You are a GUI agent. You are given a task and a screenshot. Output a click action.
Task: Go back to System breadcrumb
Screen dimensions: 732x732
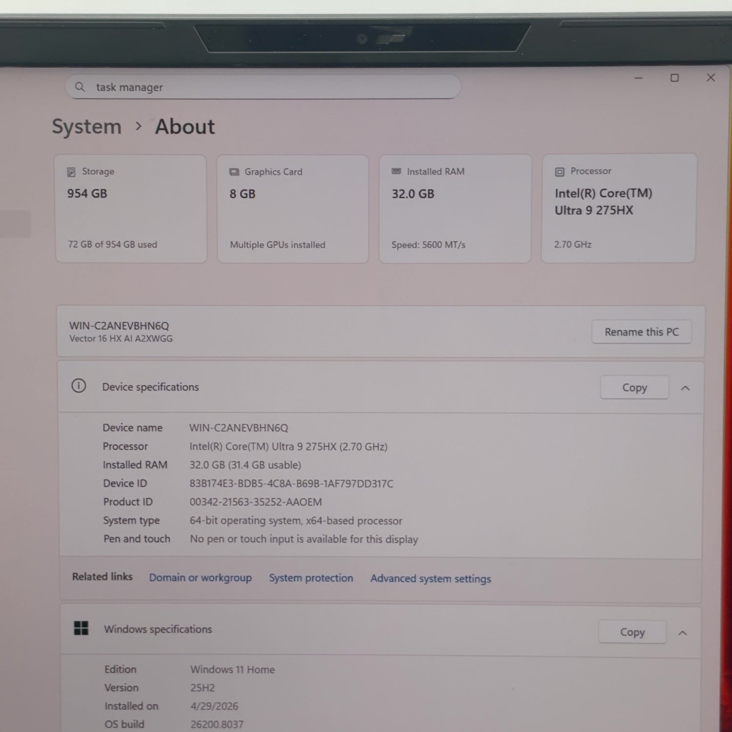pyautogui.click(x=87, y=126)
